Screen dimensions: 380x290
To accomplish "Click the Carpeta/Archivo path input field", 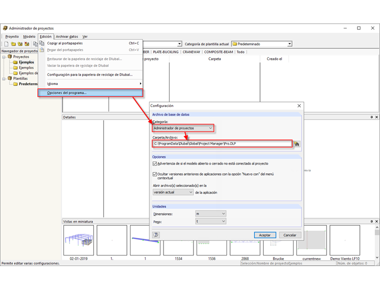I will click(x=222, y=143).
